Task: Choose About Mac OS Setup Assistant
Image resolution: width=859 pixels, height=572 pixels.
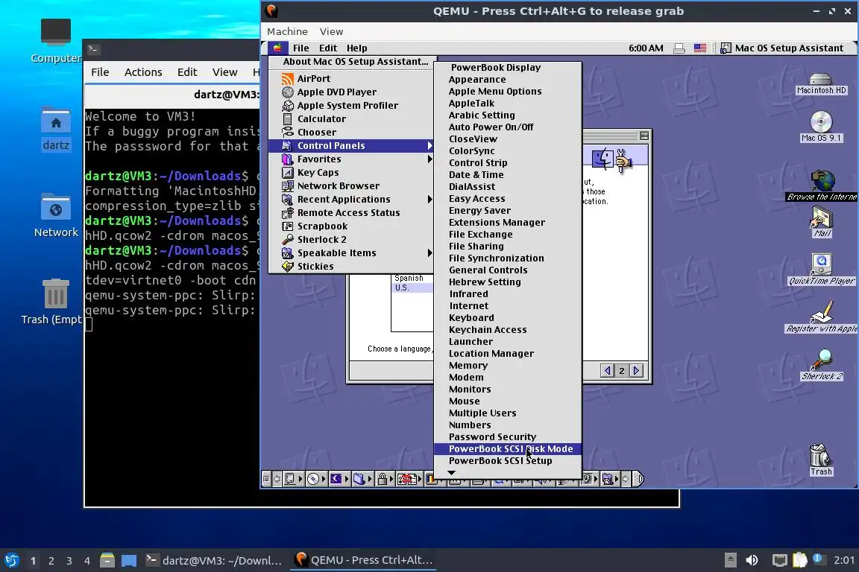Action: 356,62
